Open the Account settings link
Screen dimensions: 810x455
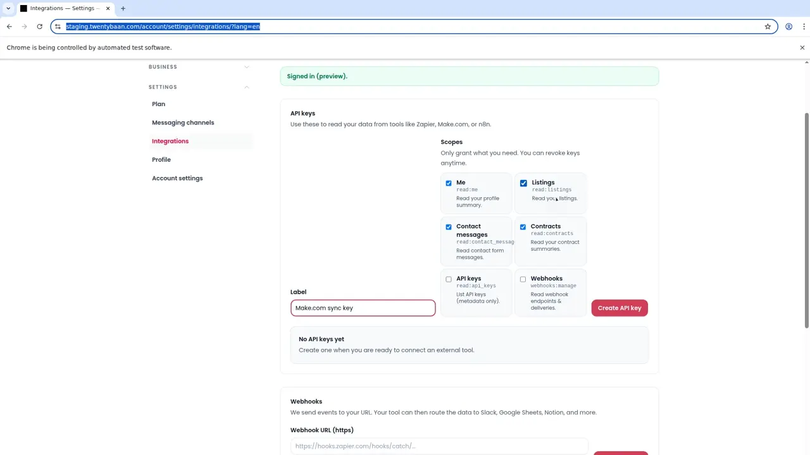point(177,178)
